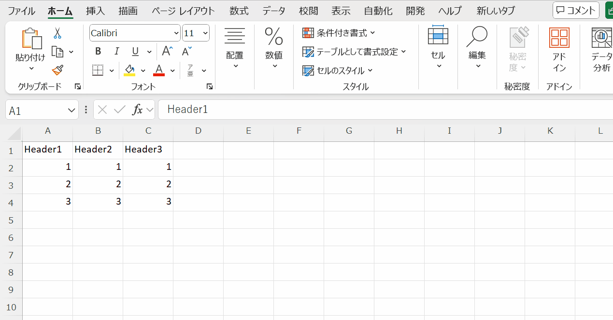
Task: Open the ファイル menu tab
Action: pos(21,11)
